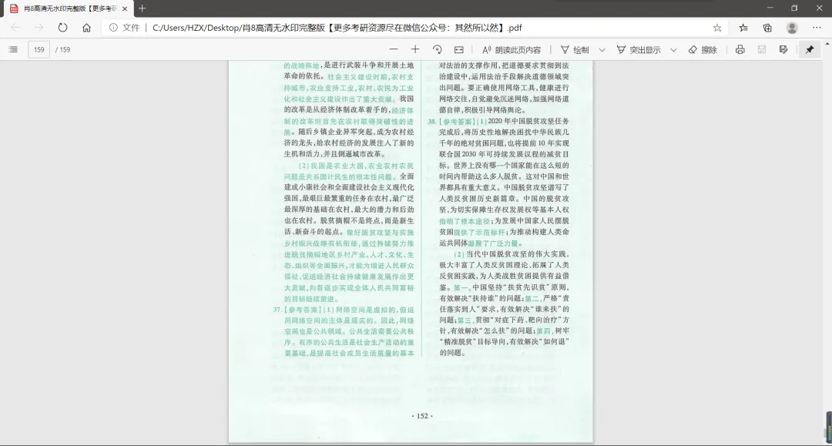832x446 pixels.
Task: Click the save icon in PDF toolbar
Action: point(761,49)
